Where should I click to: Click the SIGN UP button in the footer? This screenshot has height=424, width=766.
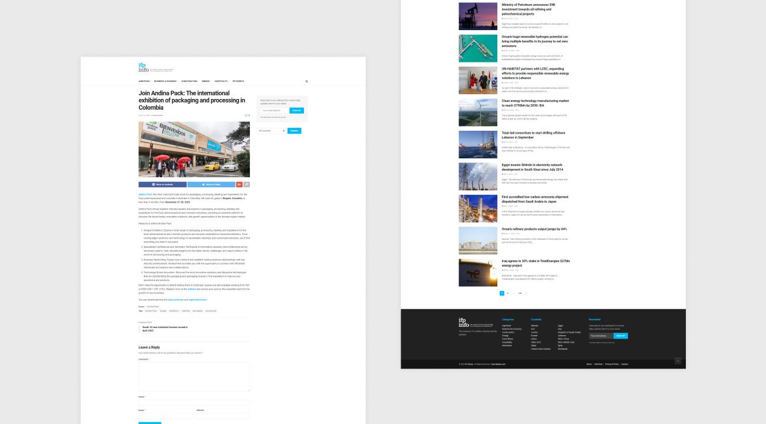620,336
